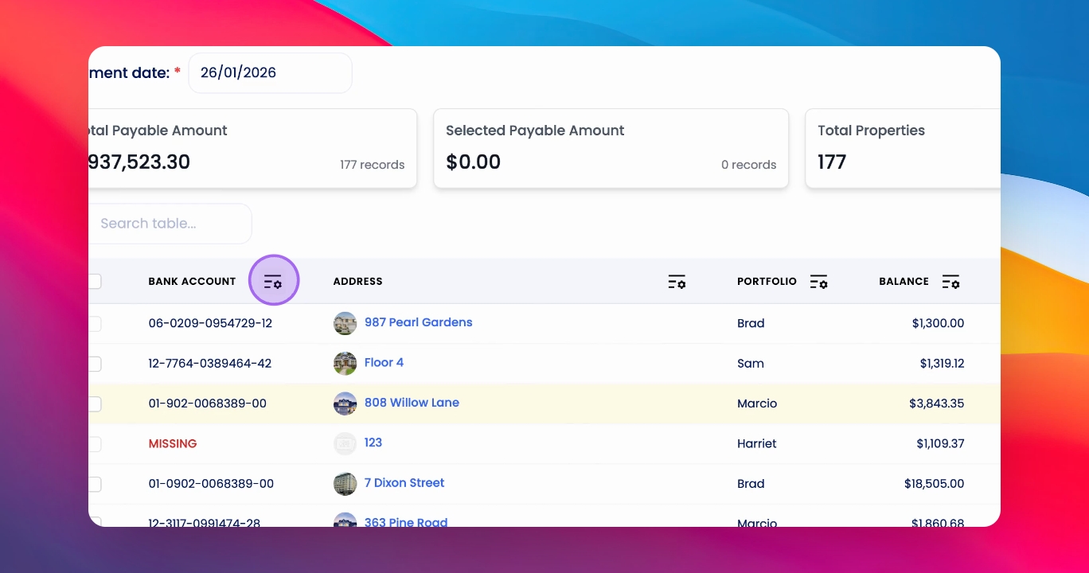Click bank account 06-0209-0954729-12

tap(210, 323)
